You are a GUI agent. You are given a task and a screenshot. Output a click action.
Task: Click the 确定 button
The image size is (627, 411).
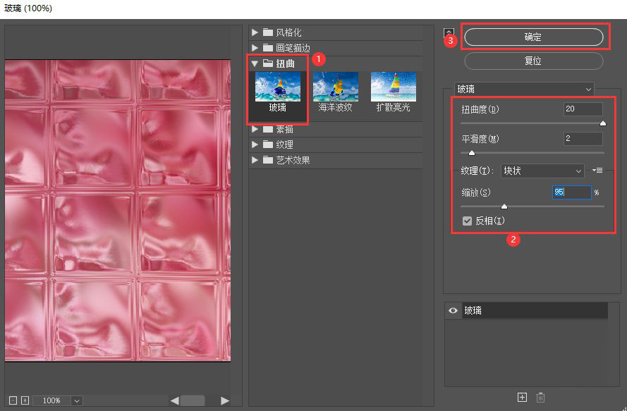coord(533,37)
